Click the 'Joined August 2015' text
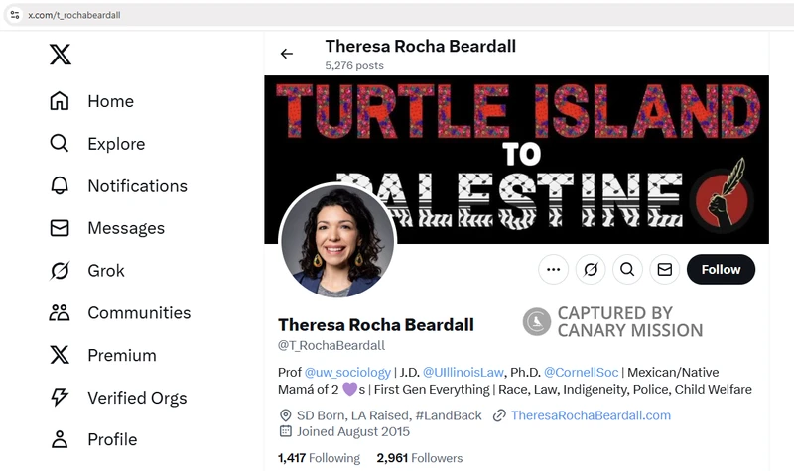The width and height of the screenshot is (794, 471). [x=353, y=431]
